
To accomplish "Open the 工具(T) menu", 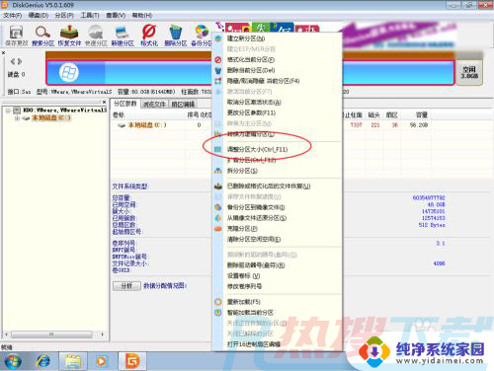I will tap(90, 16).
